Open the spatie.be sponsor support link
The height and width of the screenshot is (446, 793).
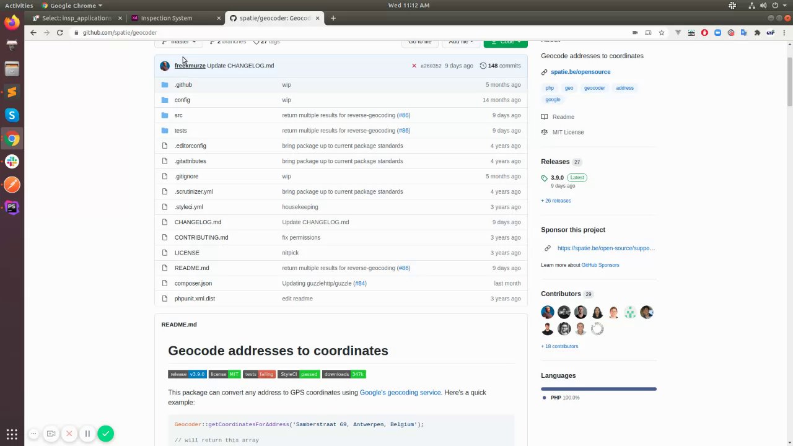pyautogui.click(x=606, y=248)
